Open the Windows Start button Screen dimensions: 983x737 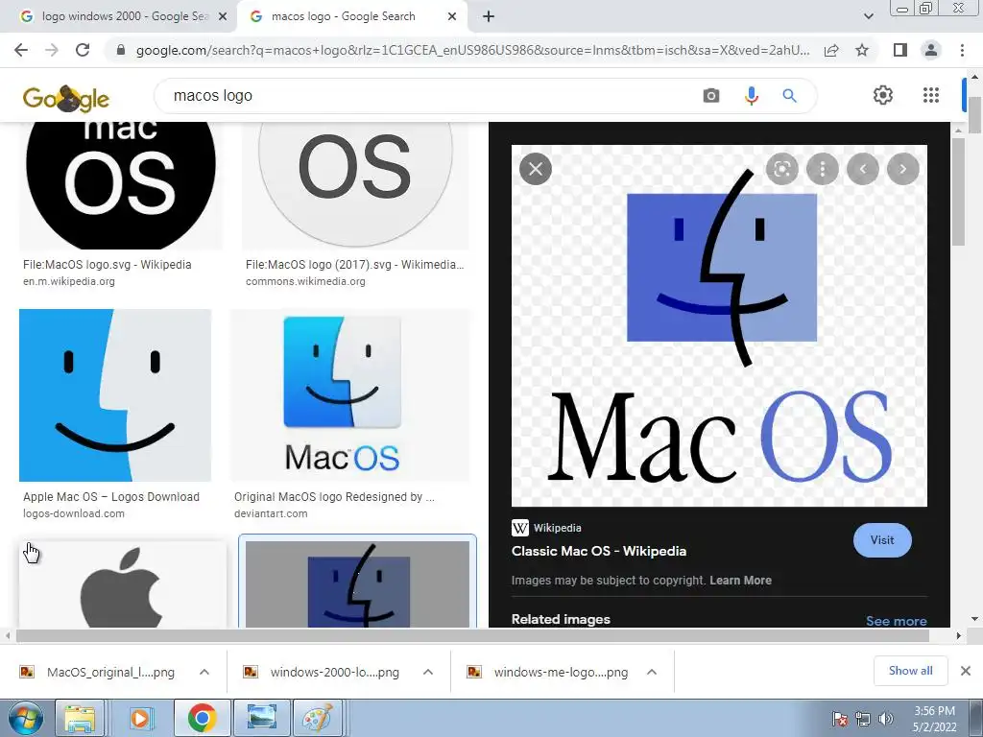25,718
